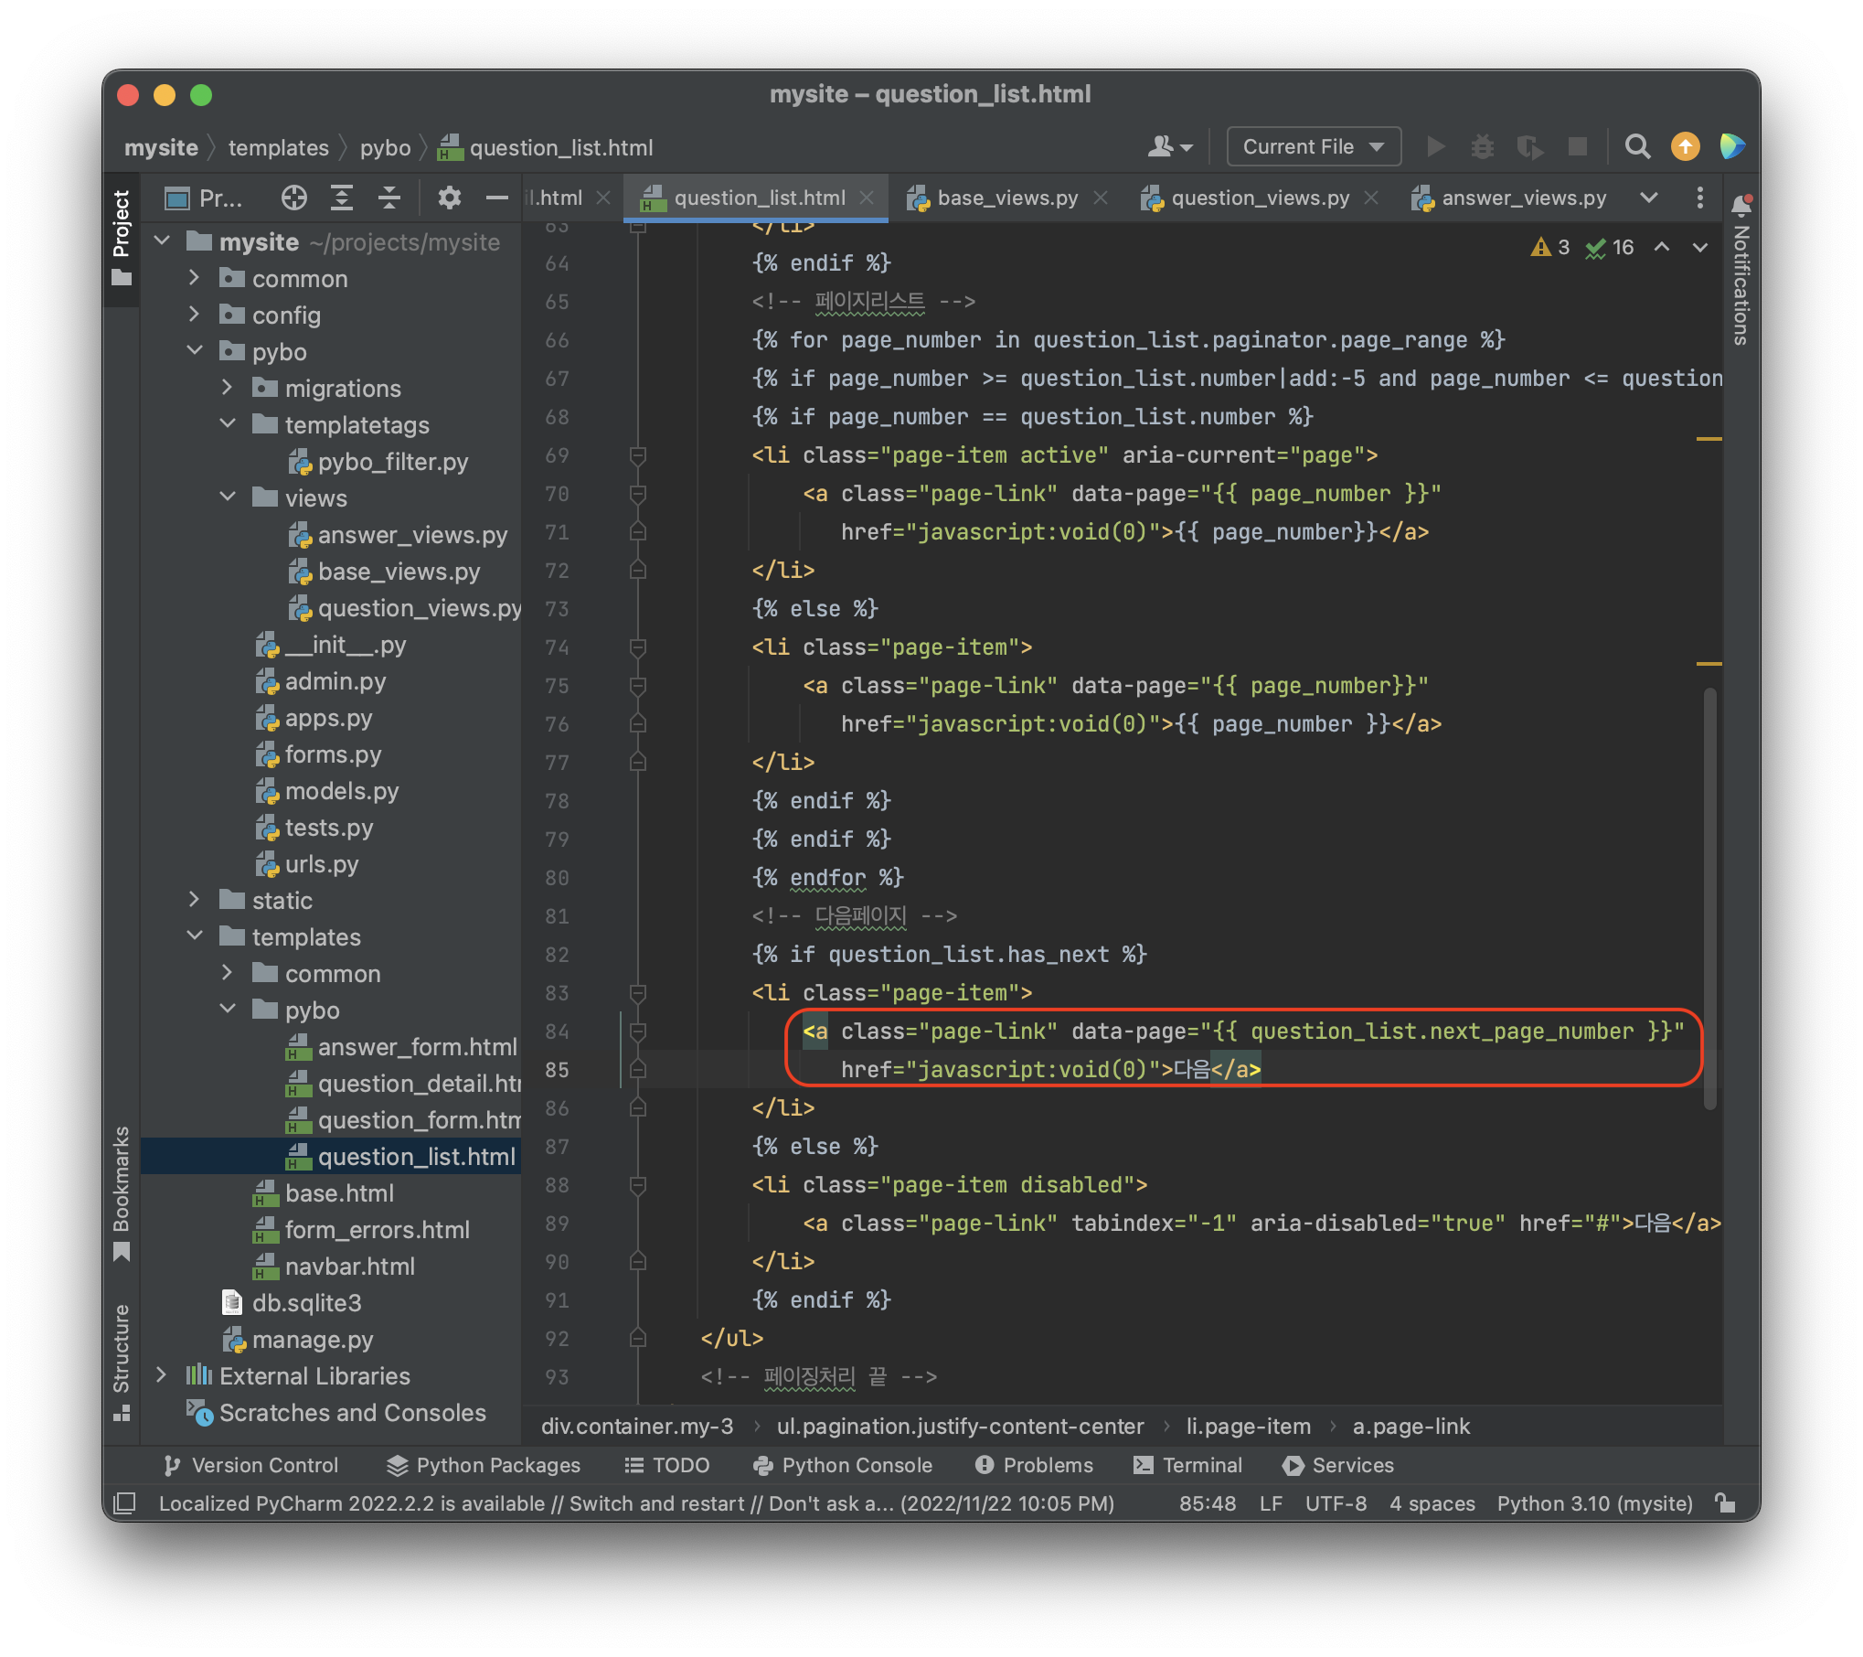The width and height of the screenshot is (1863, 1657).
Task: Click the orange IDE update arrow icon
Action: 1685,146
